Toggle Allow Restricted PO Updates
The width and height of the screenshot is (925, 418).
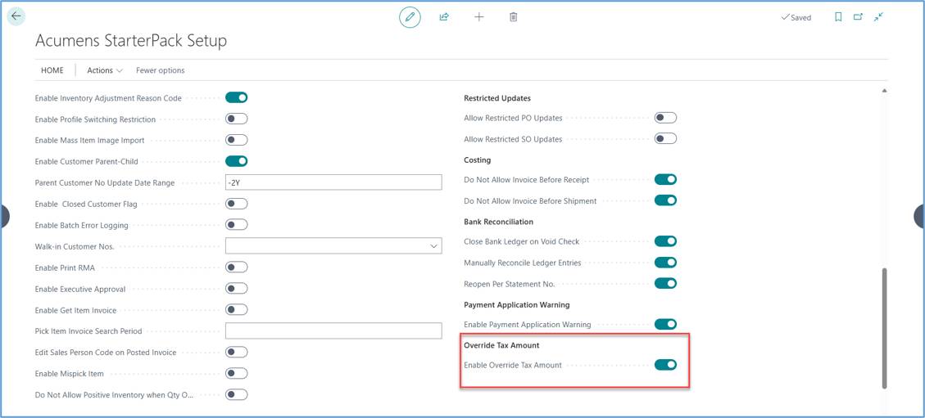coord(665,118)
